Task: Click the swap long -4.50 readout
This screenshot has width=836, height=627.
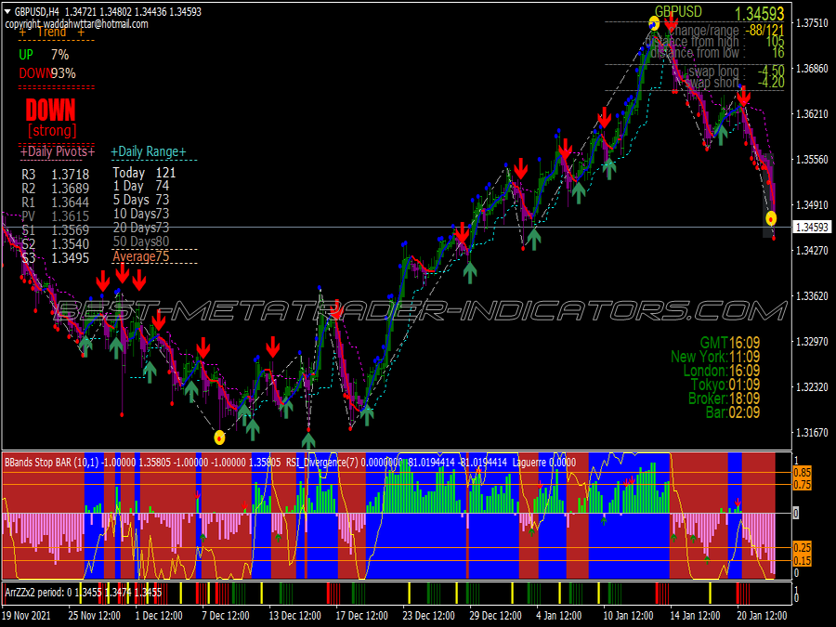Action: [x=737, y=72]
